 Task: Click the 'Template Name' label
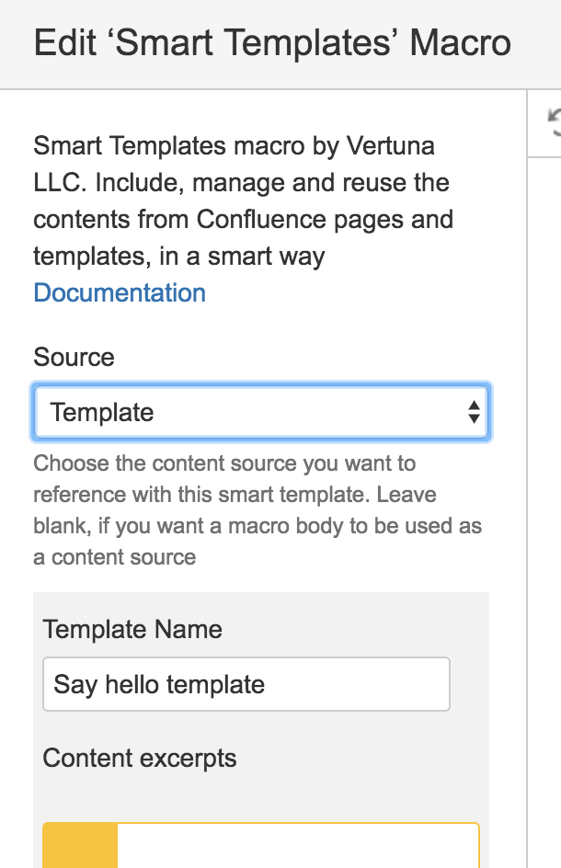click(x=132, y=630)
